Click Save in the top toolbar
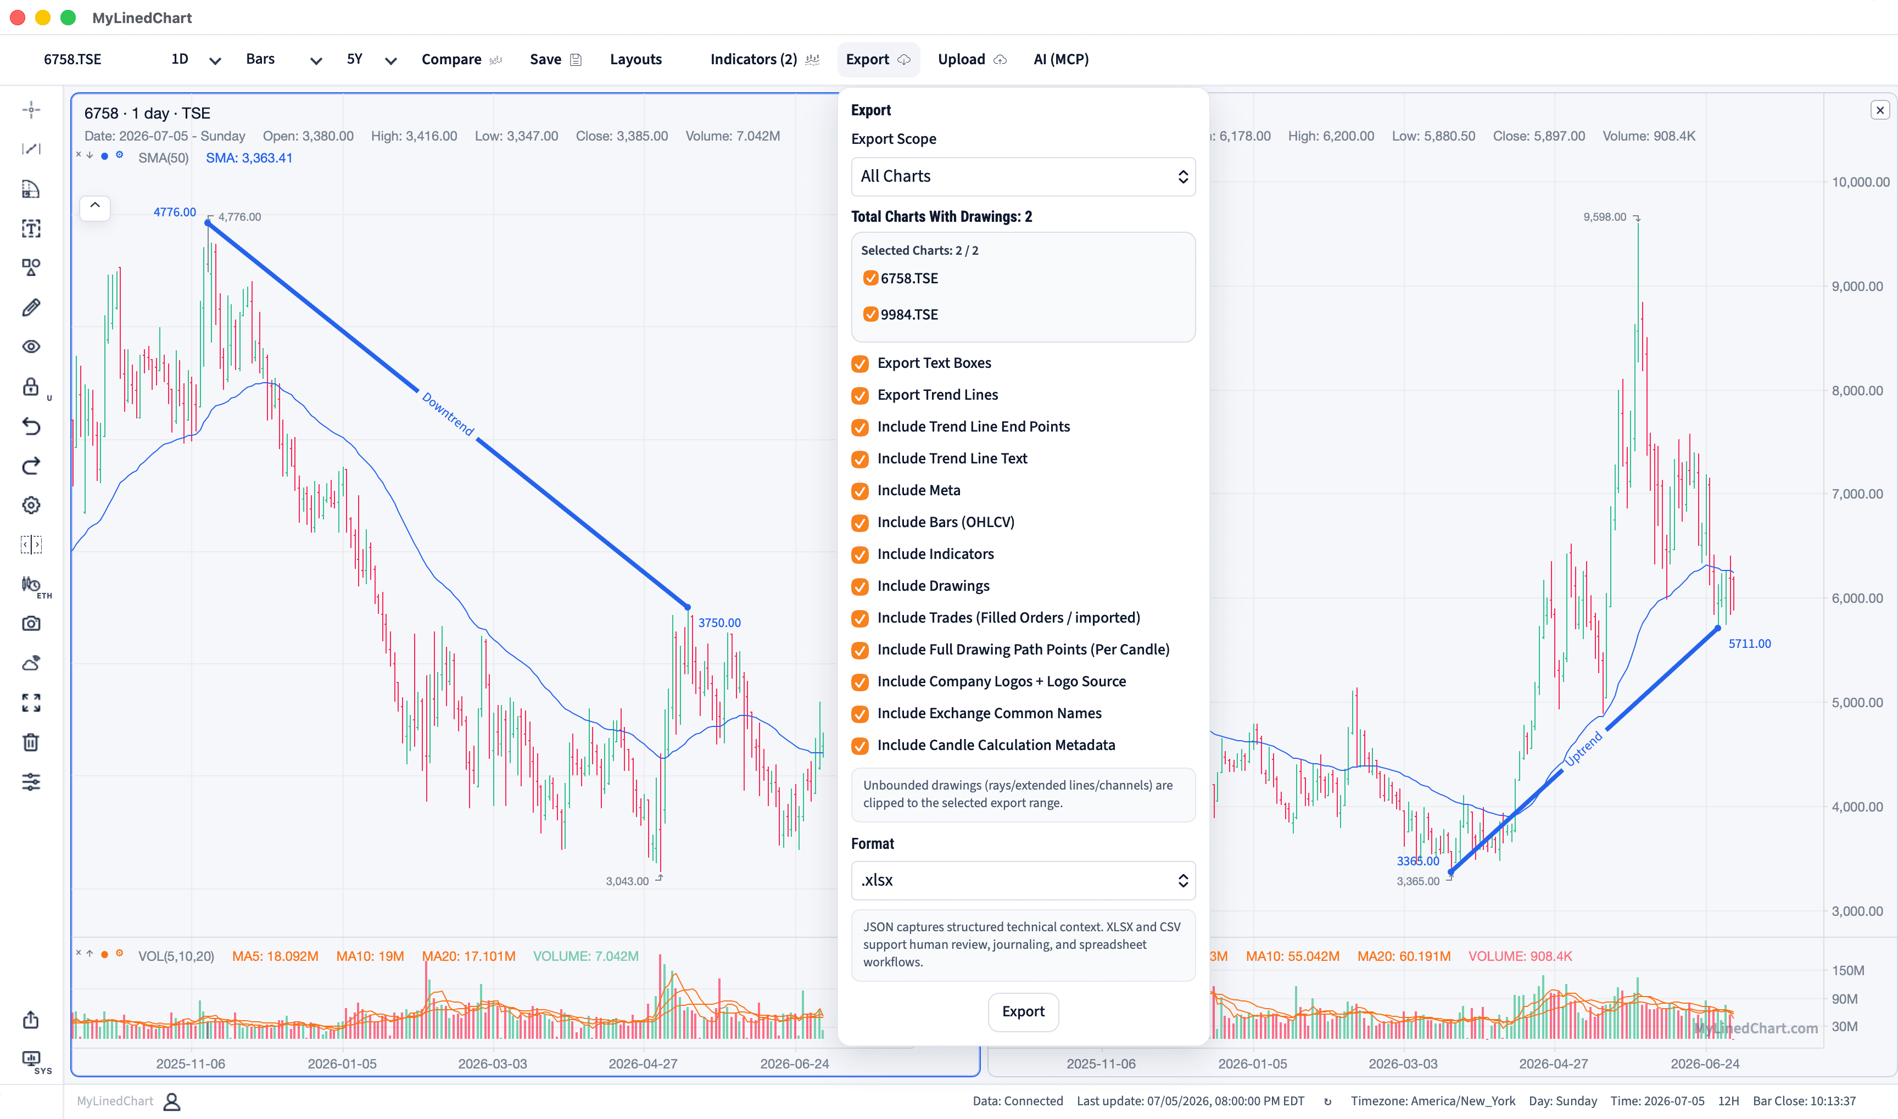1898x1119 pixels. (x=556, y=59)
